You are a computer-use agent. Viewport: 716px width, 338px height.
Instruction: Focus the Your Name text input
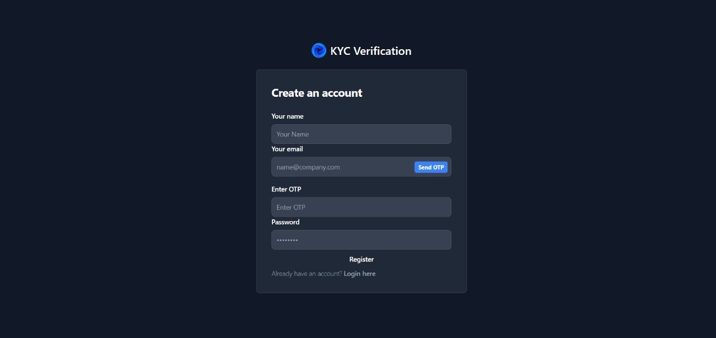(x=361, y=134)
